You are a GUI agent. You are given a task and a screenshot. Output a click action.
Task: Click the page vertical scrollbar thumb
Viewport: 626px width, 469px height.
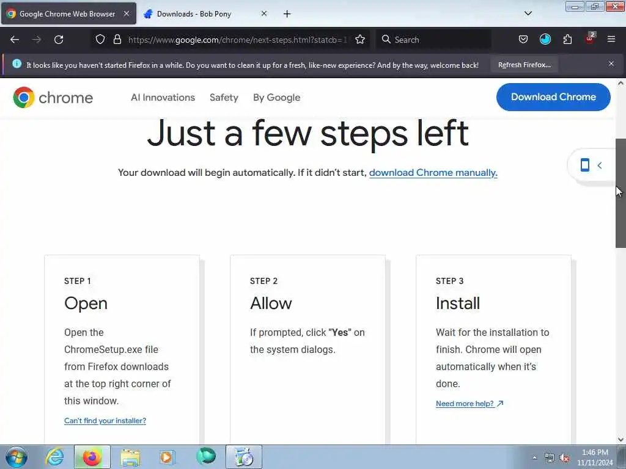(620, 193)
